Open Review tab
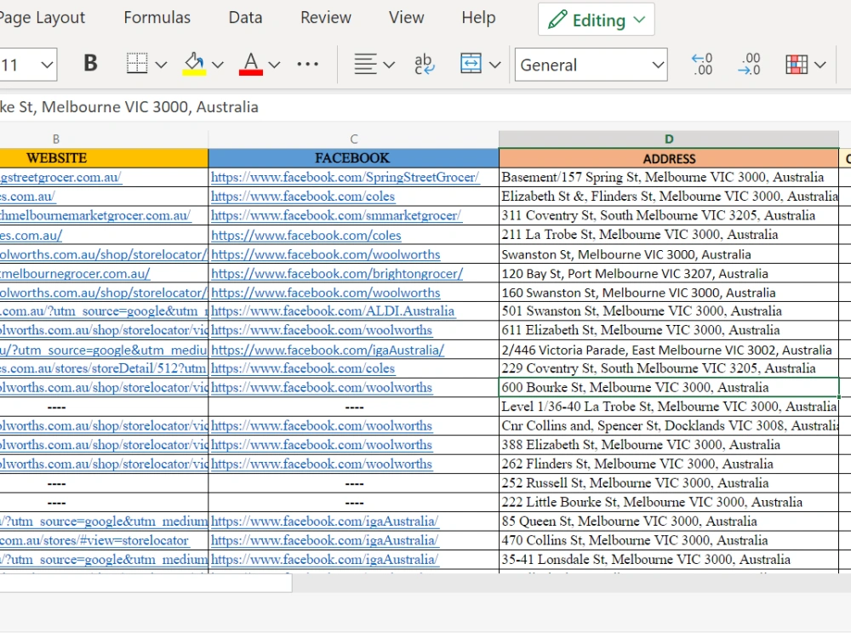The image size is (851, 638). (x=326, y=17)
